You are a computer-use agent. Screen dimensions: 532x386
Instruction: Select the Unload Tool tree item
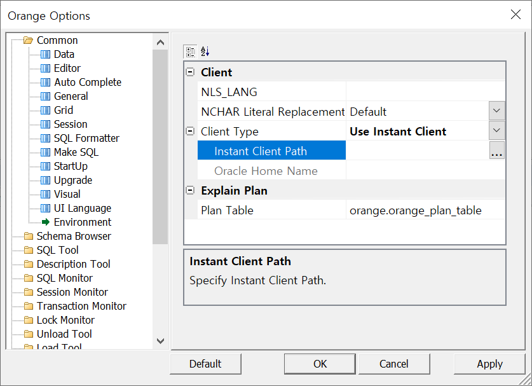tap(64, 334)
